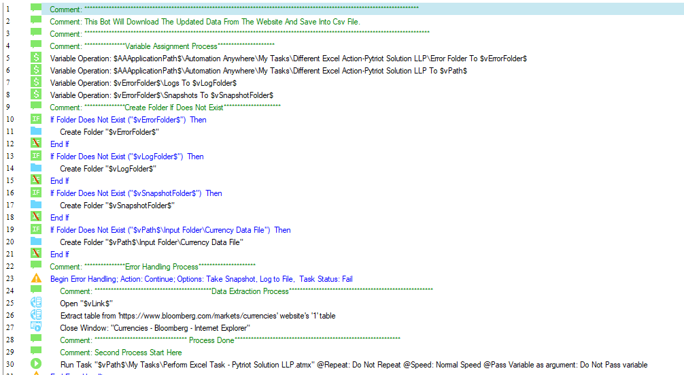Click comment icon for Error Handling Process line
684x375 pixels.
tap(36, 265)
